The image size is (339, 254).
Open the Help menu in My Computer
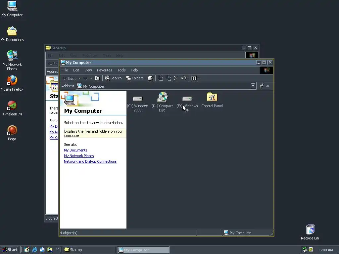(x=134, y=70)
